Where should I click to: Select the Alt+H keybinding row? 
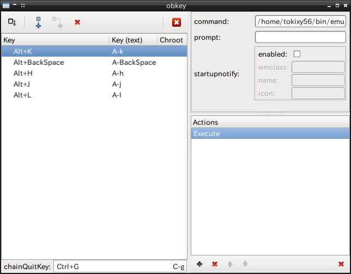(94, 73)
